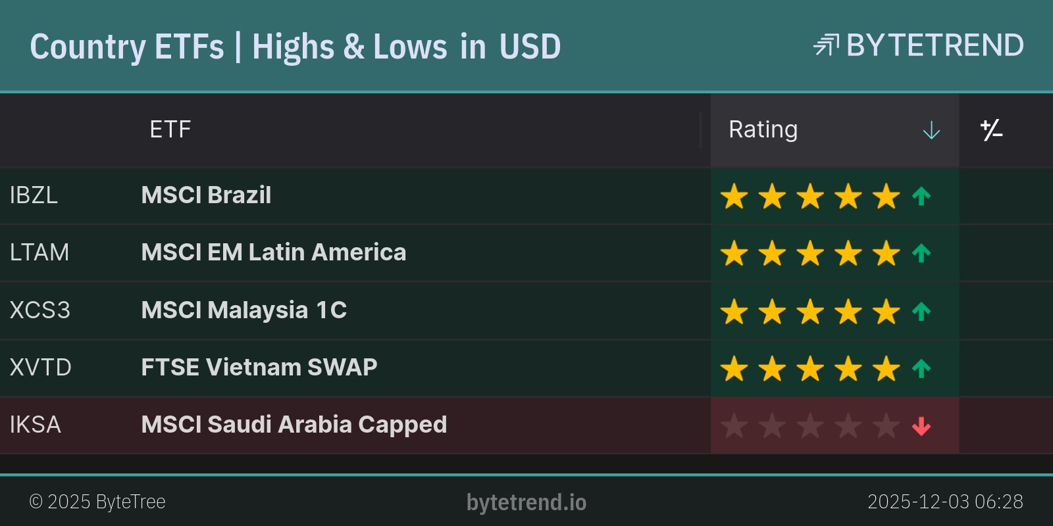Visit the bytetrend.io link in footer

[x=526, y=502]
